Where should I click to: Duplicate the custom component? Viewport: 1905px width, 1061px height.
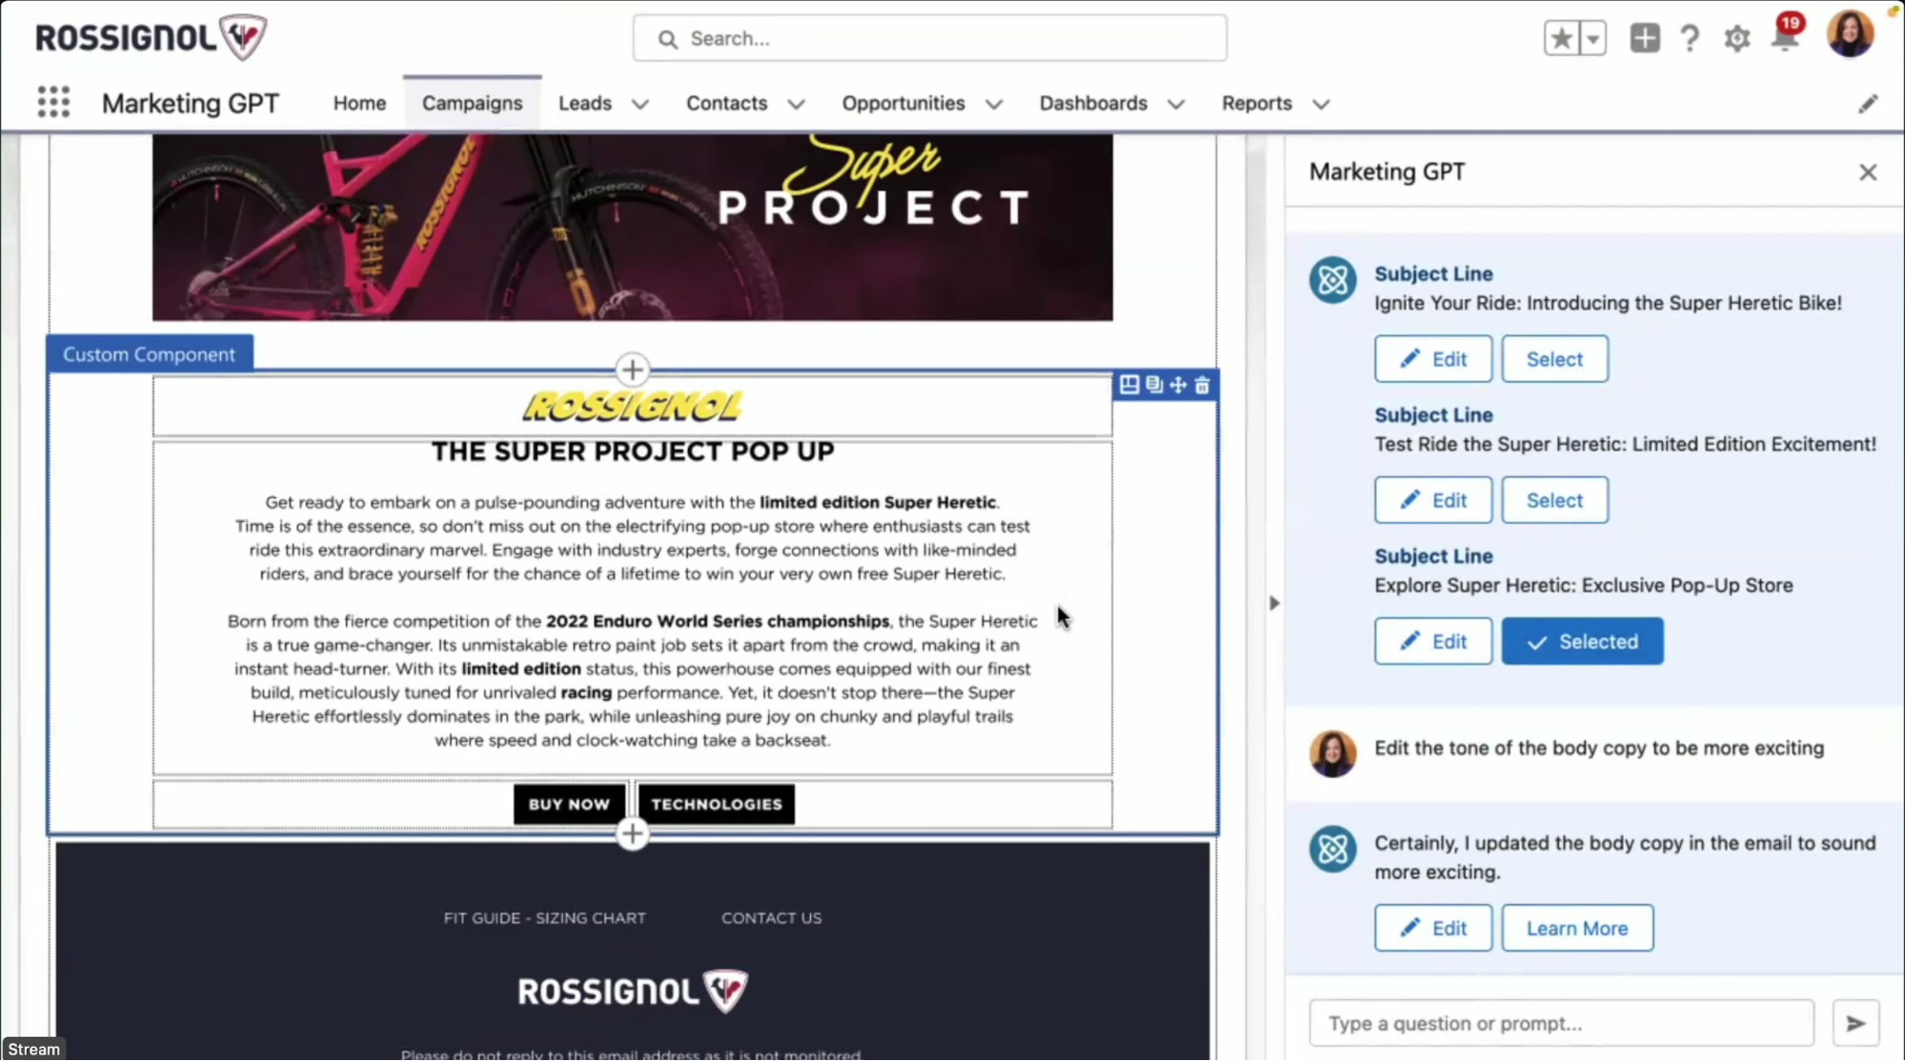[x=1154, y=385]
